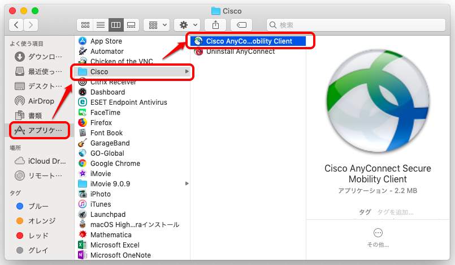Select iPhoto in the list
The width and height of the screenshot is (455, 265).
click(x=132, y=194)
